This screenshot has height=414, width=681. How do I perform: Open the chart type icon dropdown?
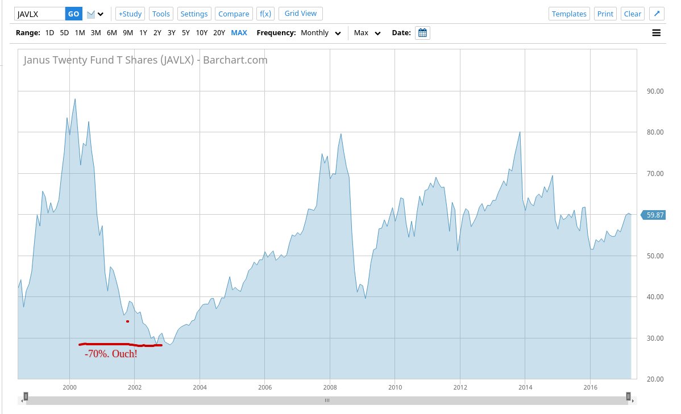pos(91,14)
